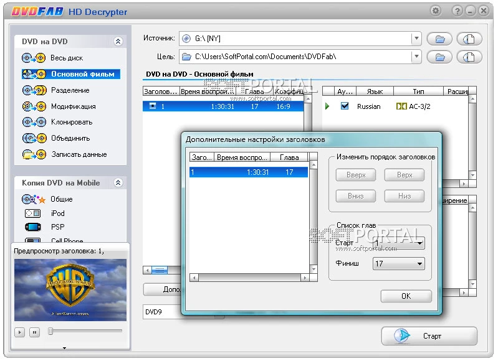Expand the Источник source dropdown
The width and height of the screenshot is (498, 361).
point(416,39)
